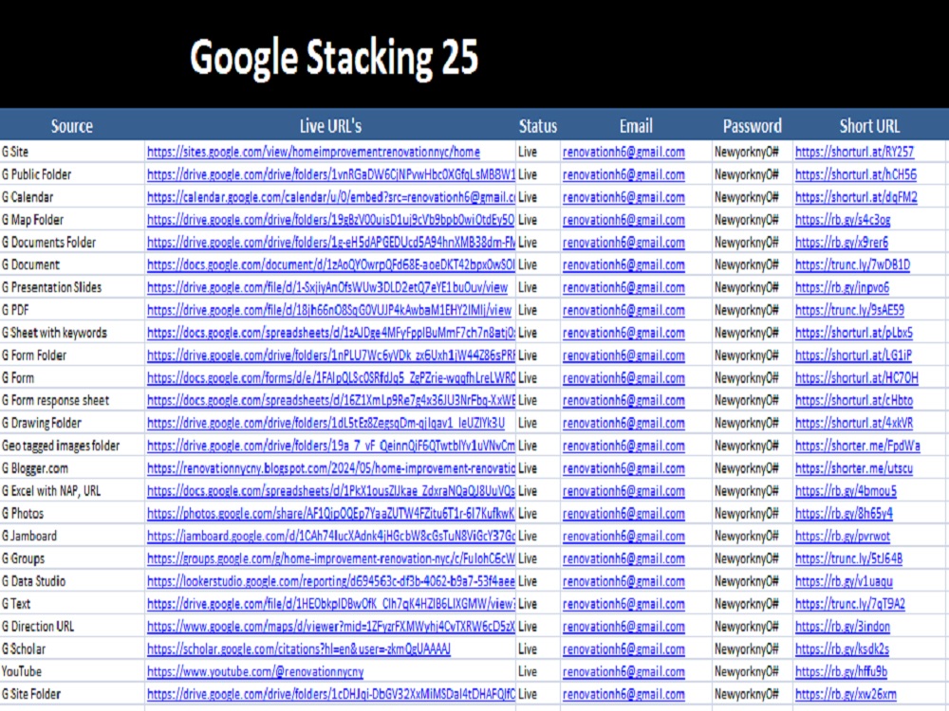
Task: Select the Short URL column header
Action: [869, 126]
